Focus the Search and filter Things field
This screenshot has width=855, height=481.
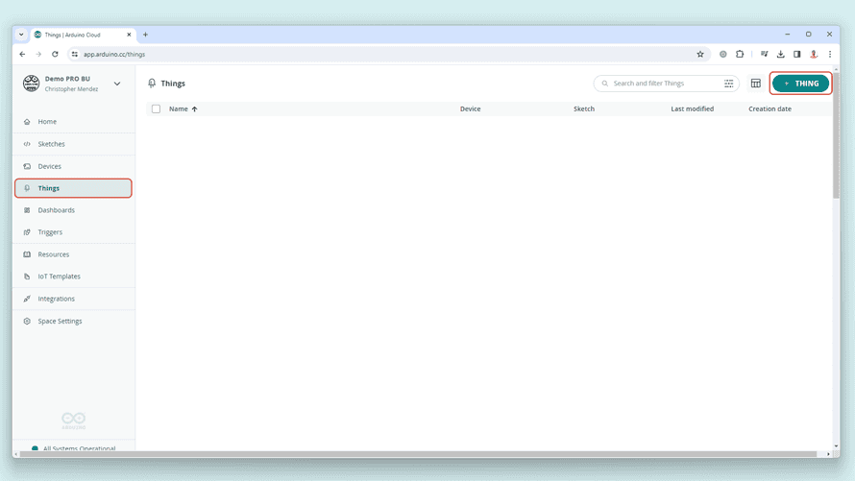(x=663, y=84)
